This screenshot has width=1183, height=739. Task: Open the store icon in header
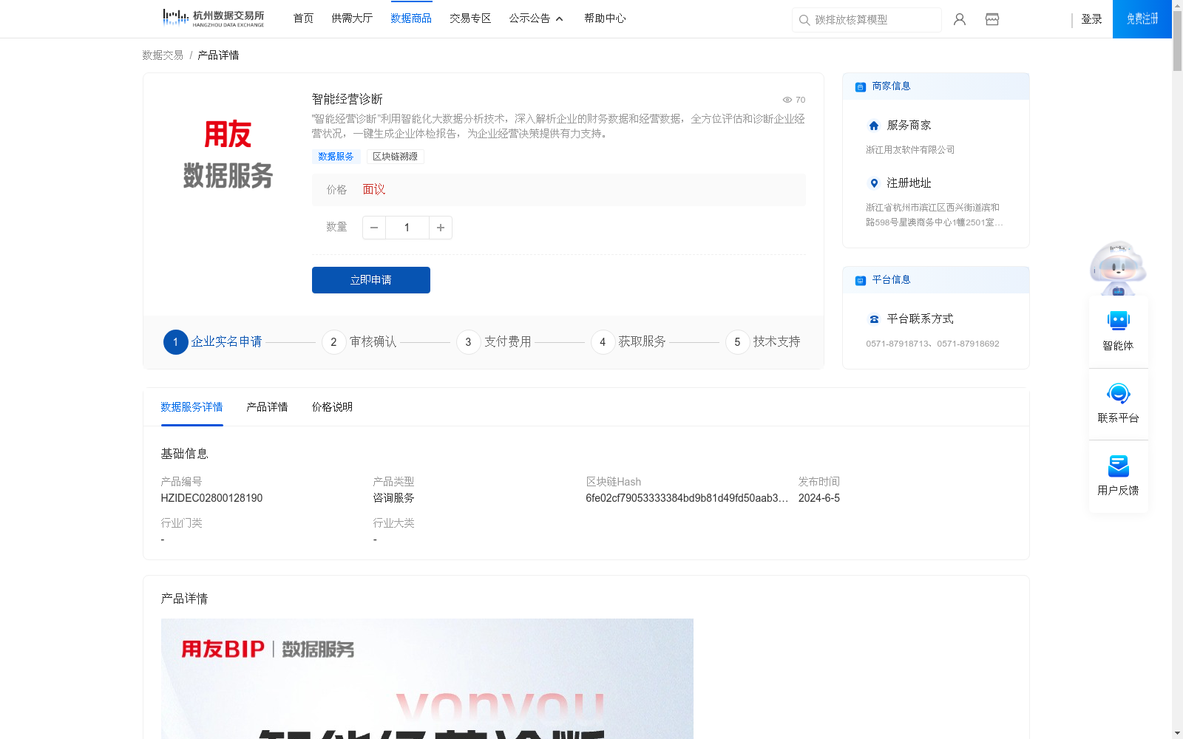pyautogui.click(x=992, y=19)
